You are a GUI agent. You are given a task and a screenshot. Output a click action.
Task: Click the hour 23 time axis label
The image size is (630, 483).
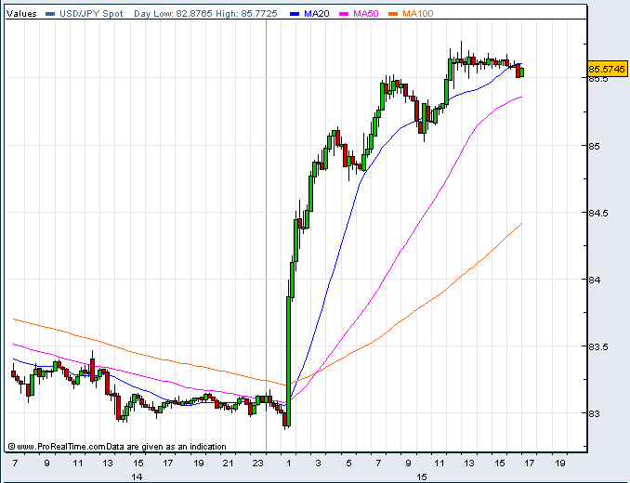point(257,463)
